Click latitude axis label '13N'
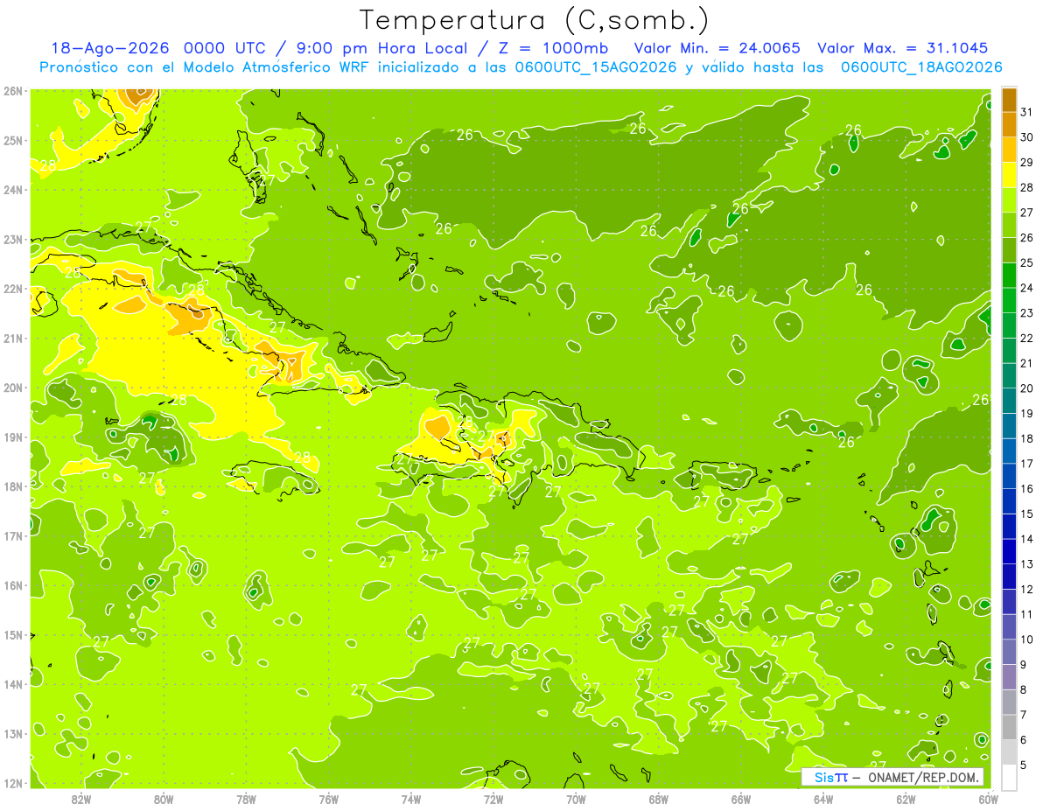Viewport: 1050px width, 811px height. 13,734
